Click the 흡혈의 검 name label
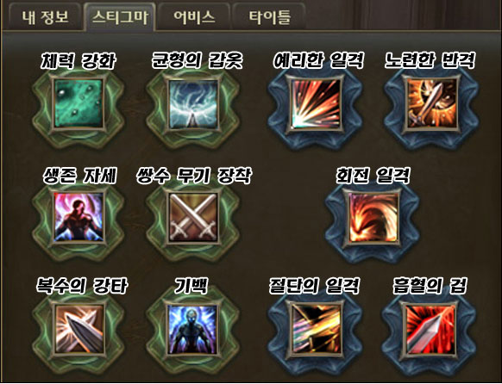 point(430,286)
